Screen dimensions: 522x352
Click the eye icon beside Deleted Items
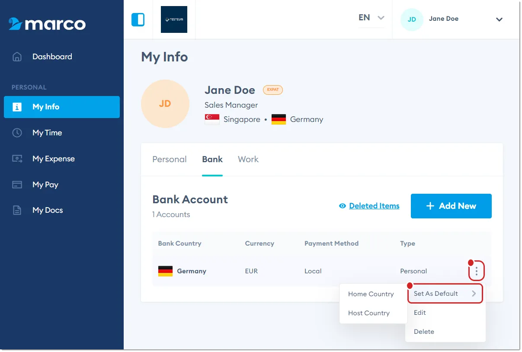pyautogui.click(x=343, y=206)
